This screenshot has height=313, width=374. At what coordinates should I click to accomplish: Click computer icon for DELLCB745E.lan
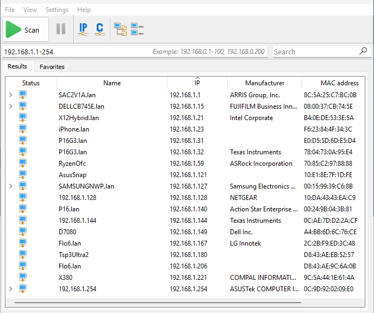click(x=23, y=106)
